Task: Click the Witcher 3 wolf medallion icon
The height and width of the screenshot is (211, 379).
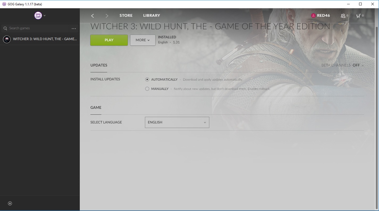Action: [x=7, y=39]
